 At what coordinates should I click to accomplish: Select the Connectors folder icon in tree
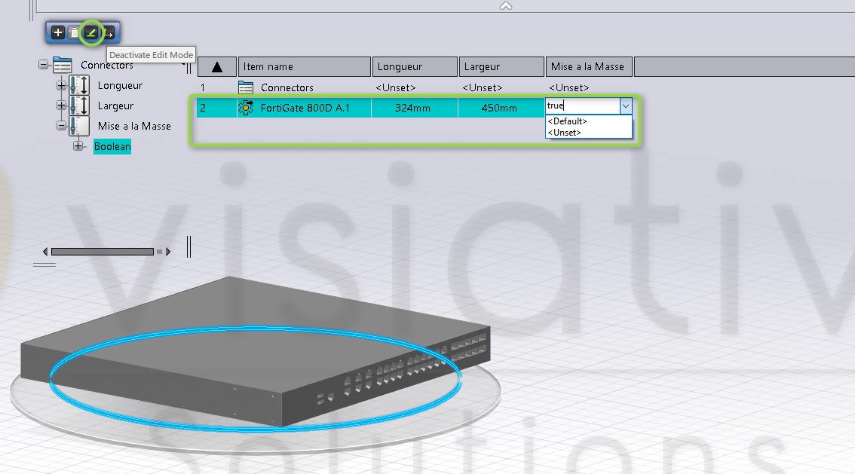62,66
